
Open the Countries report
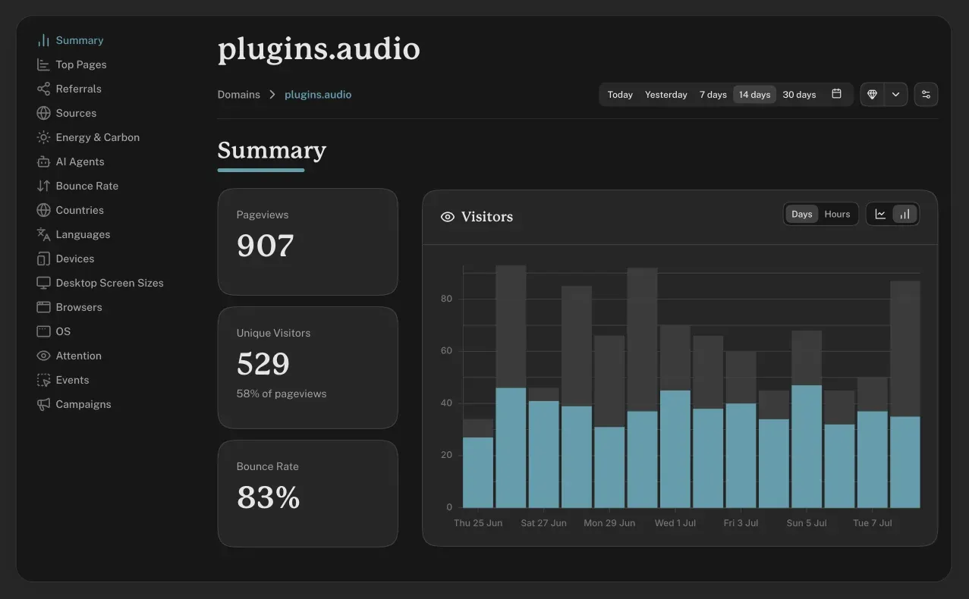pyautogui.click(x=80, y=210)
